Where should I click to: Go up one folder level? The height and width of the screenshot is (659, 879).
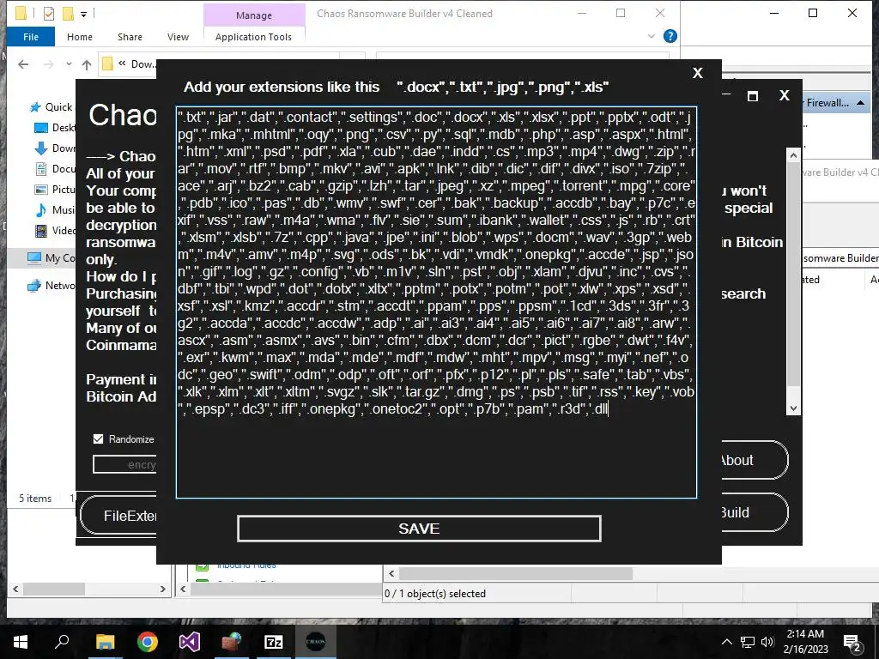coord(87,64)
